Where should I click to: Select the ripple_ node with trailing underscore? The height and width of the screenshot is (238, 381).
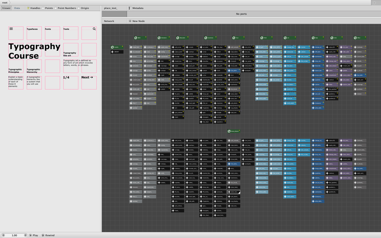coord(164,169)
